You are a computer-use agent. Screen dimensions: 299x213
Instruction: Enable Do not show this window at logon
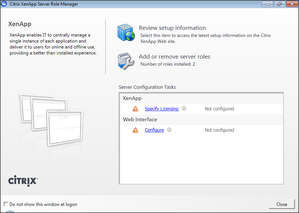pyautogui.click(x=6, y=204)
